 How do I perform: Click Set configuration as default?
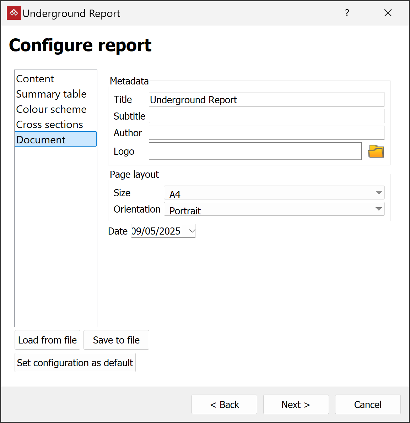tap(75, 363)
